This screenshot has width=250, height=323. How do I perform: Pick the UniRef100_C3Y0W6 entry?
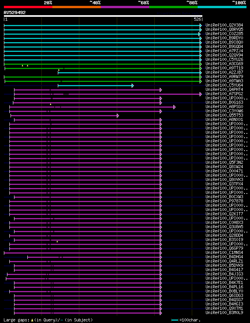pyautogui.click(x=224, y=111)
